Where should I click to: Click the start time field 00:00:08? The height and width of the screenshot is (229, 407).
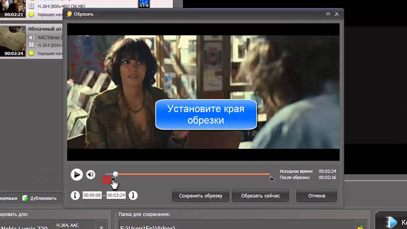pos(91,196)
